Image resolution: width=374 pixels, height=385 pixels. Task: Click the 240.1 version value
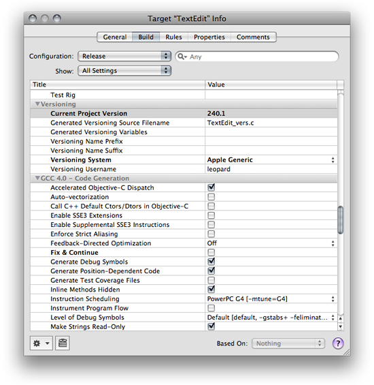[x=216, y=113]
